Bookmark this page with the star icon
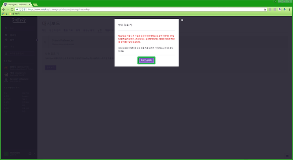The height and width of the screenshot is (160, 293). [265, 9]
